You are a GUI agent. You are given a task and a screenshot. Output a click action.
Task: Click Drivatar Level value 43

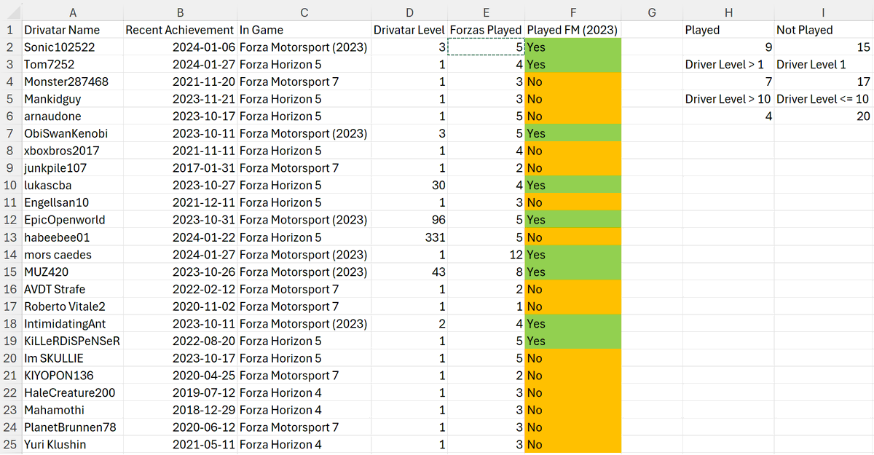[x=409, y=272]
